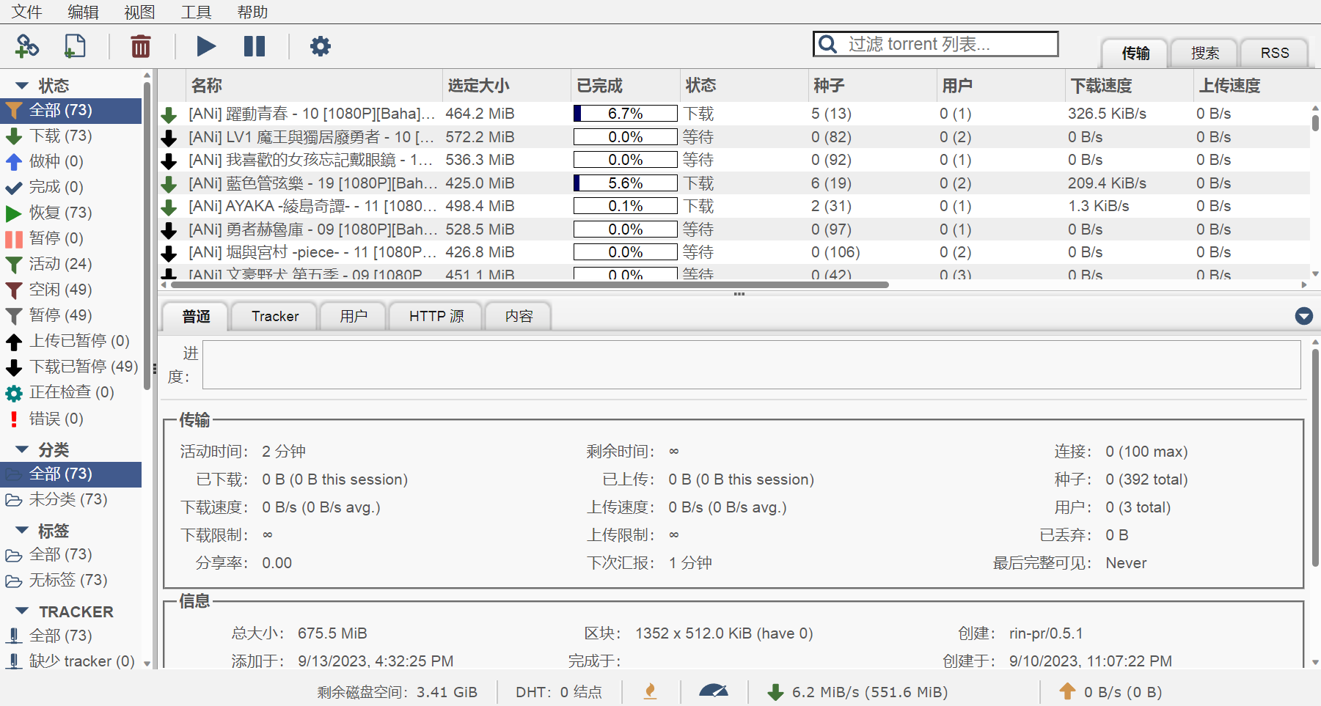Open options via the gear icon

point(321,46)
